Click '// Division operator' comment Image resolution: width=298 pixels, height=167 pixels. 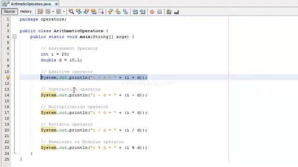click(x=67, y=124)
